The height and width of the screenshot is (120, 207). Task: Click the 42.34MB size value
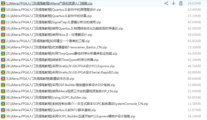pos(194,60)
